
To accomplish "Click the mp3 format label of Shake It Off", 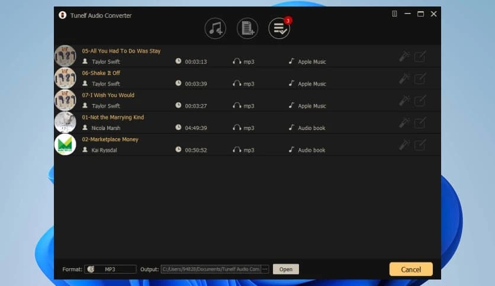I will 249,84.
